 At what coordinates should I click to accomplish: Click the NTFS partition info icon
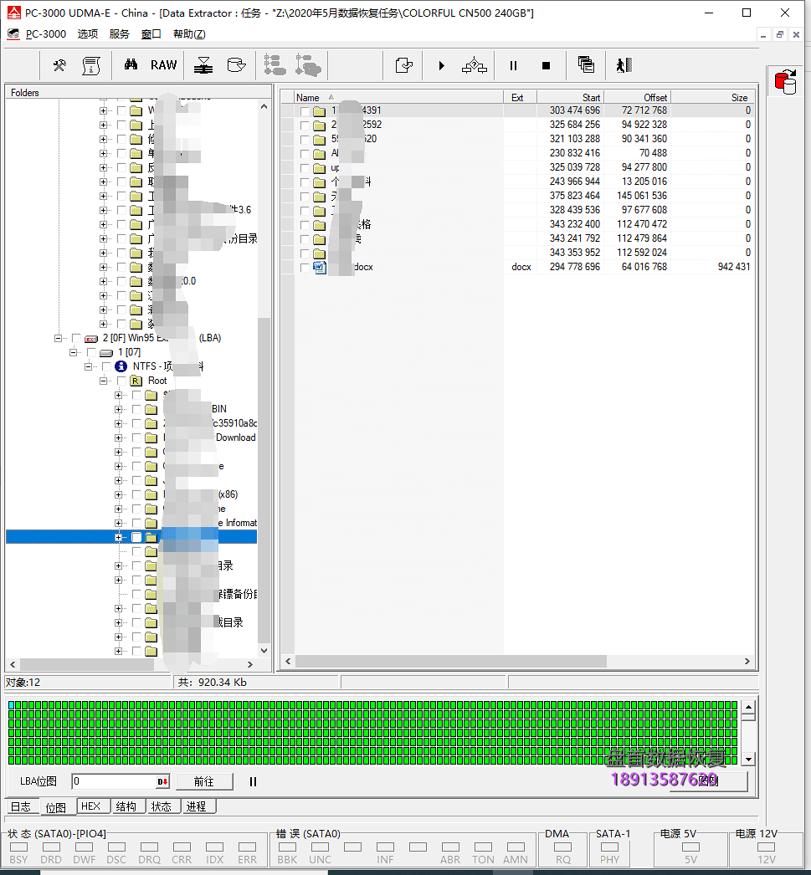pyautogui.click(x=121, y=366)
